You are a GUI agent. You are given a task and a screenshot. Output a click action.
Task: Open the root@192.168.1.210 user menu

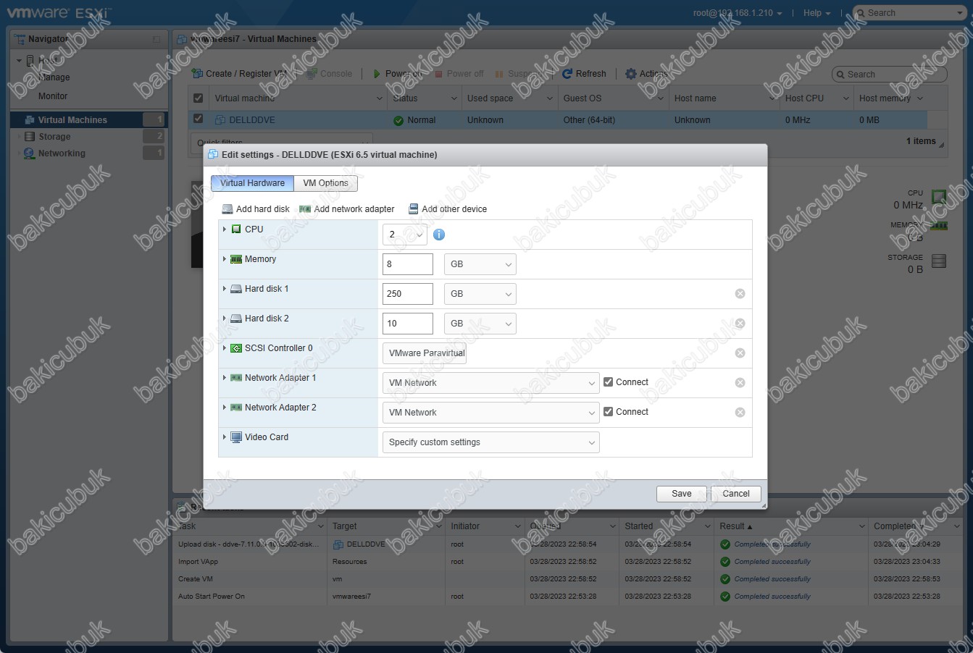738,13
